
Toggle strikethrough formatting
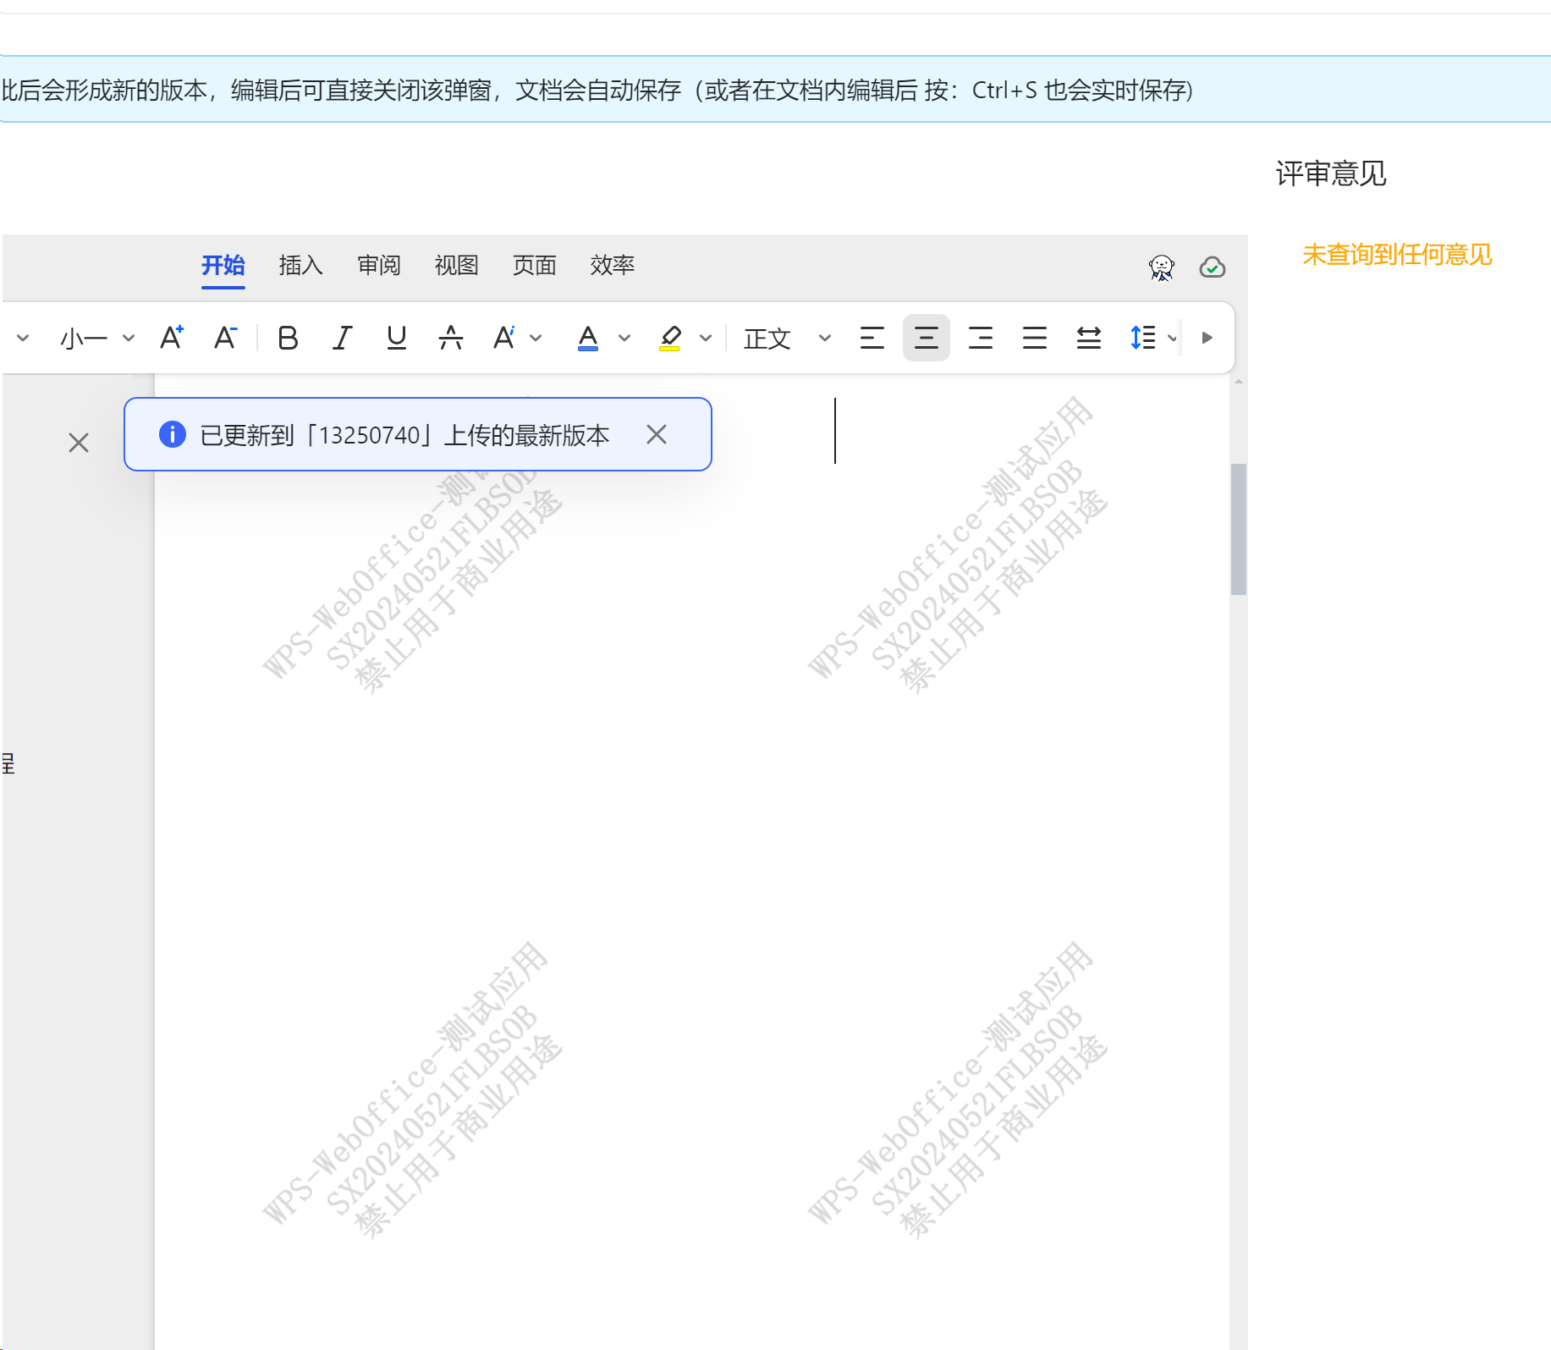click(x=450, y=338)
